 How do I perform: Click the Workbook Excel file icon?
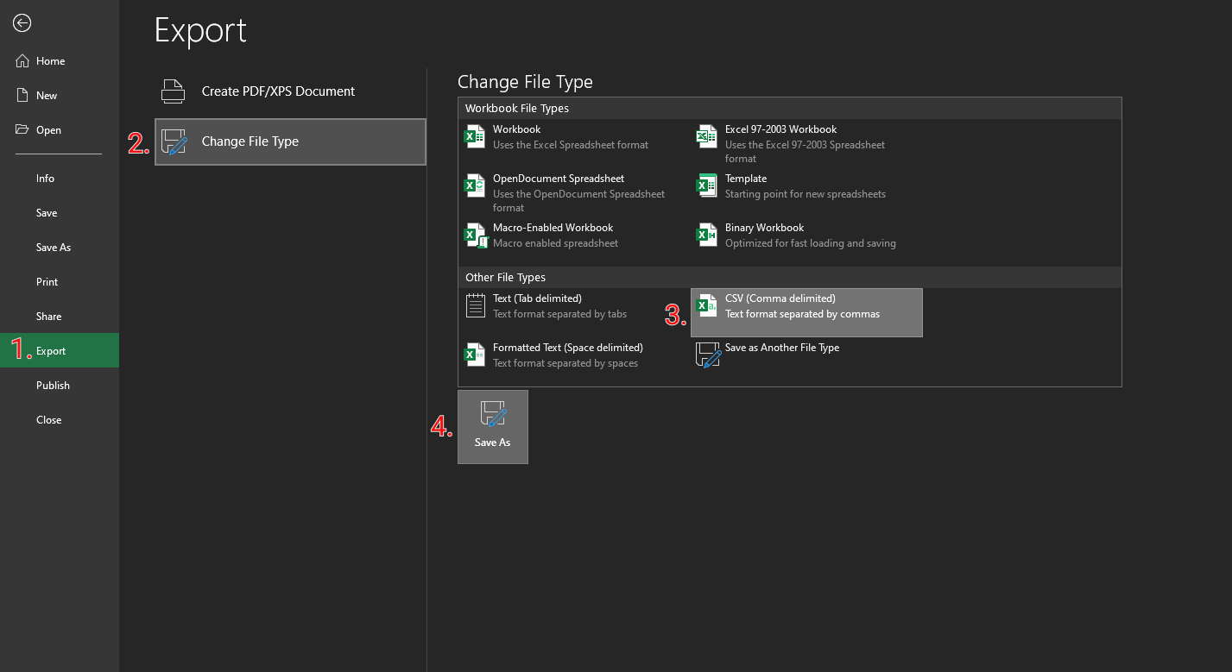[475, 136]
